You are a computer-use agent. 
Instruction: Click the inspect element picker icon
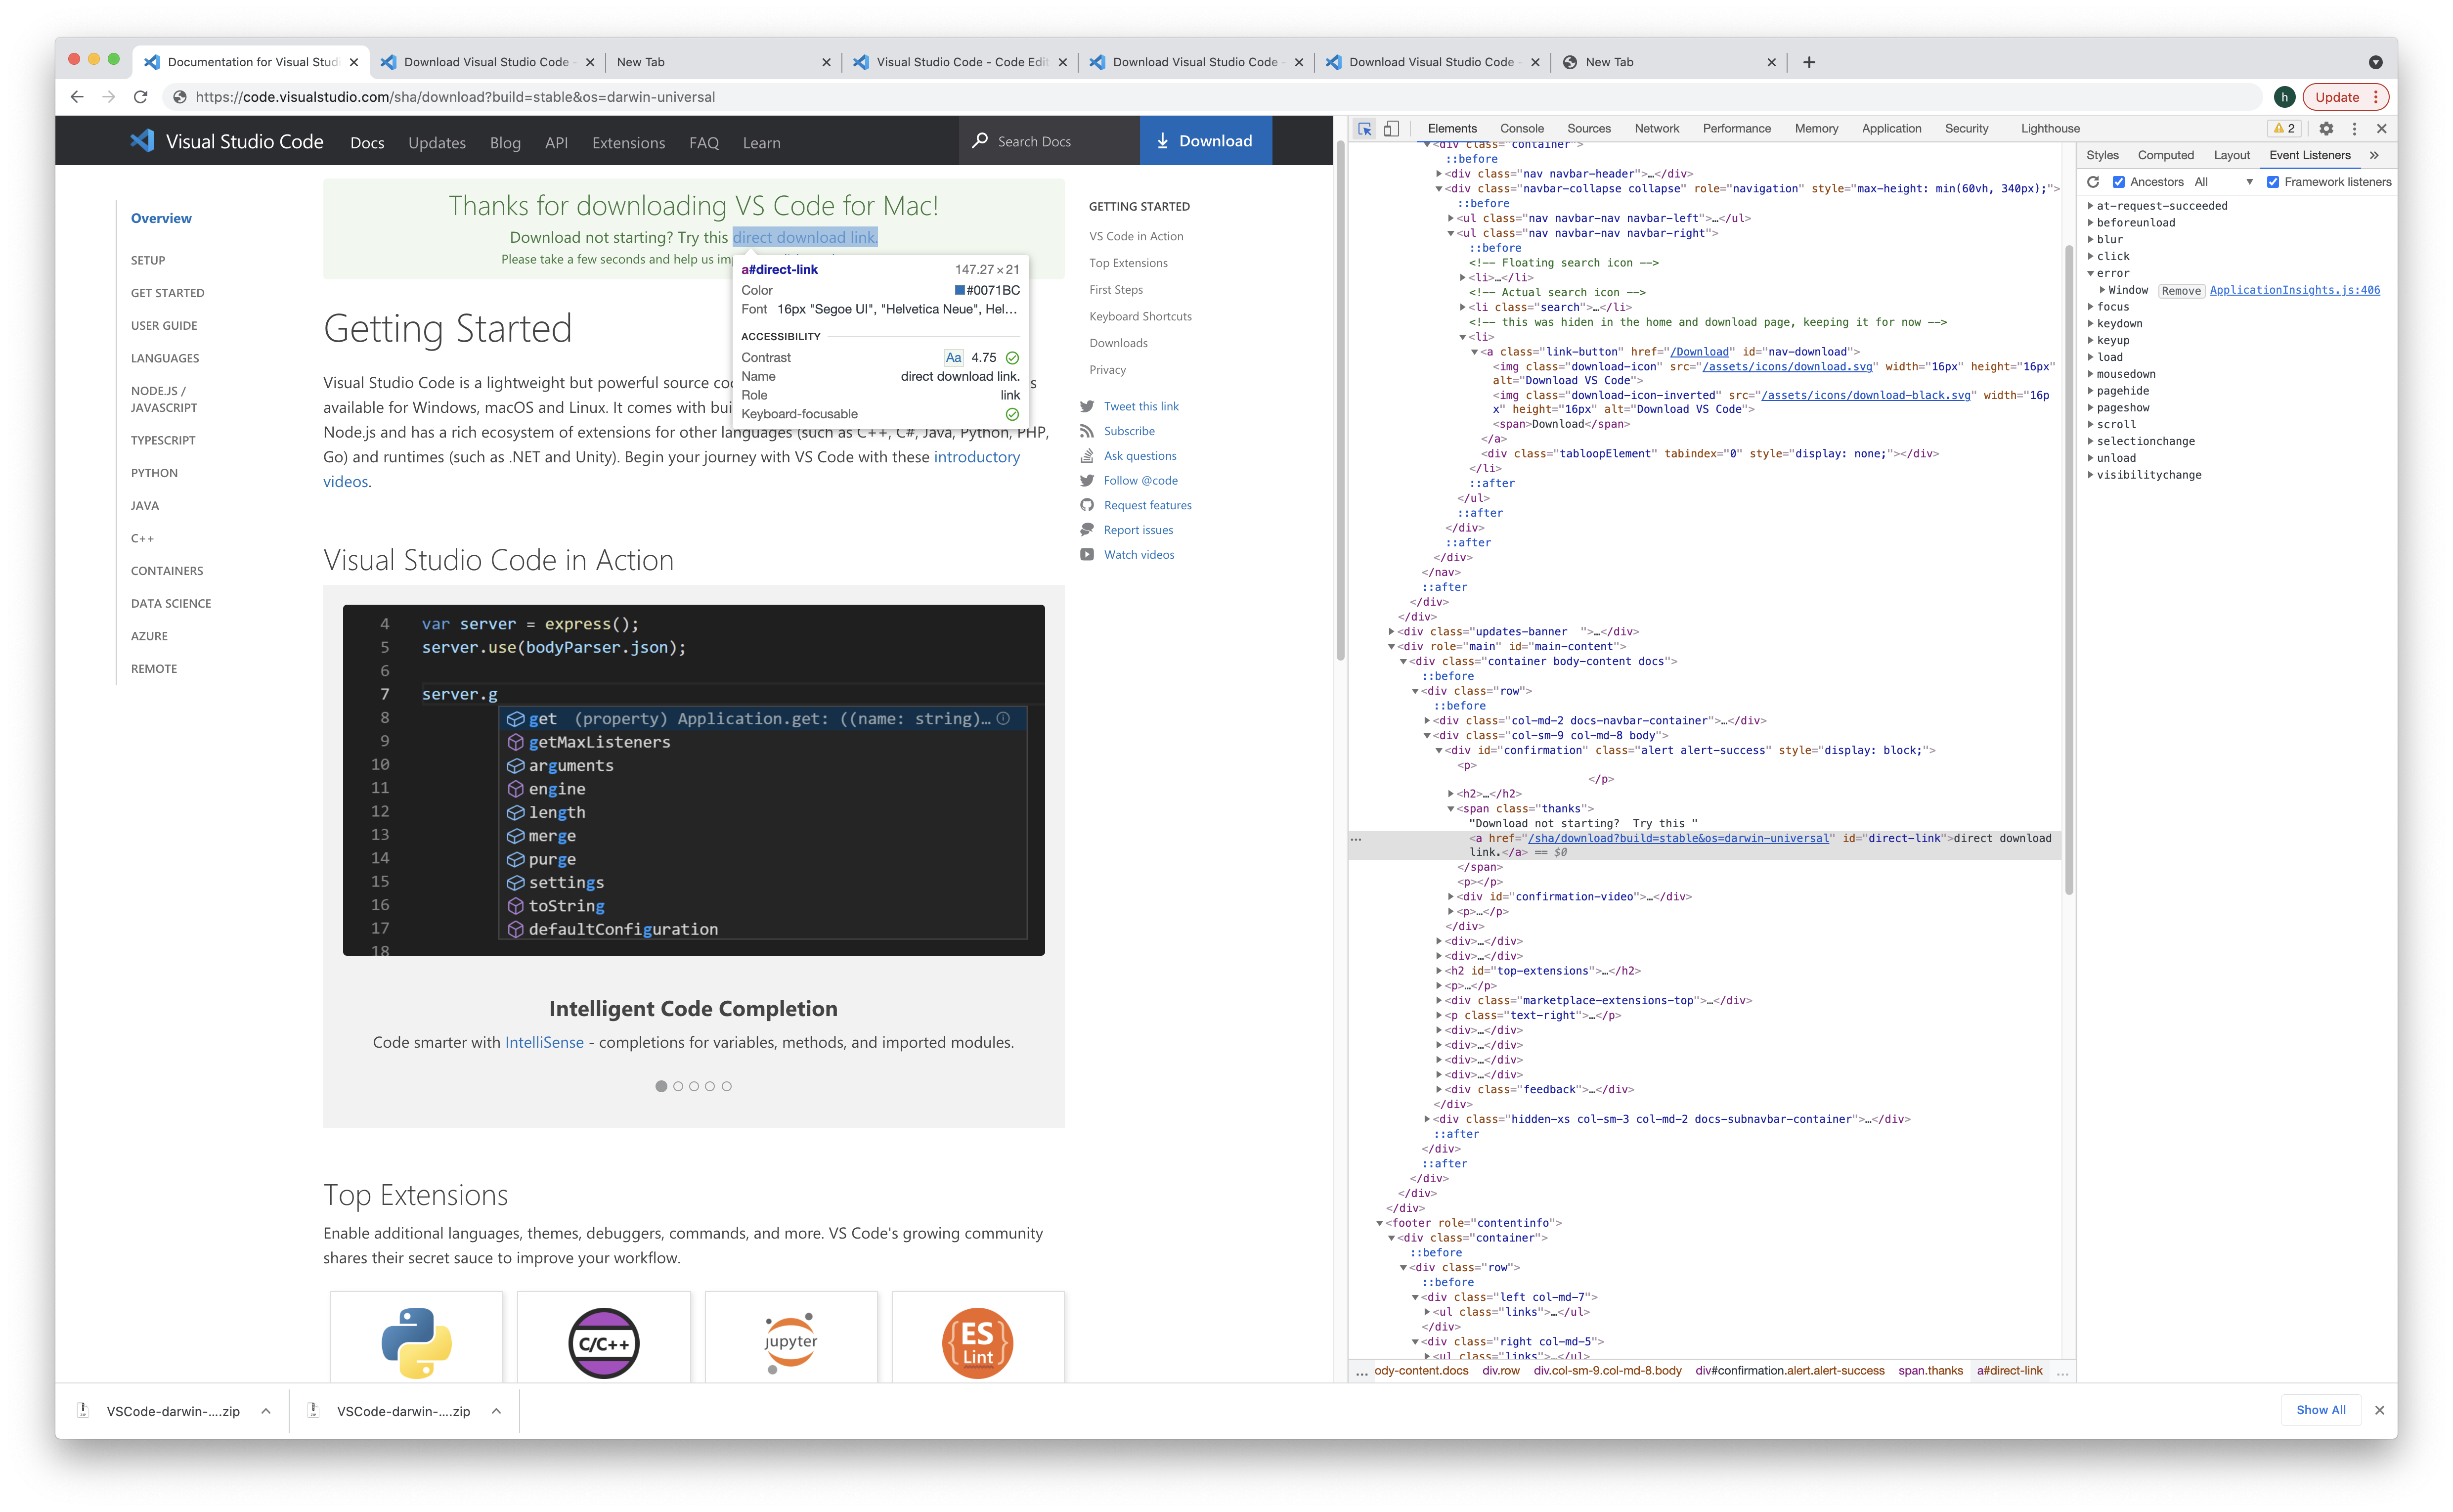click(x=1364, y=129)
